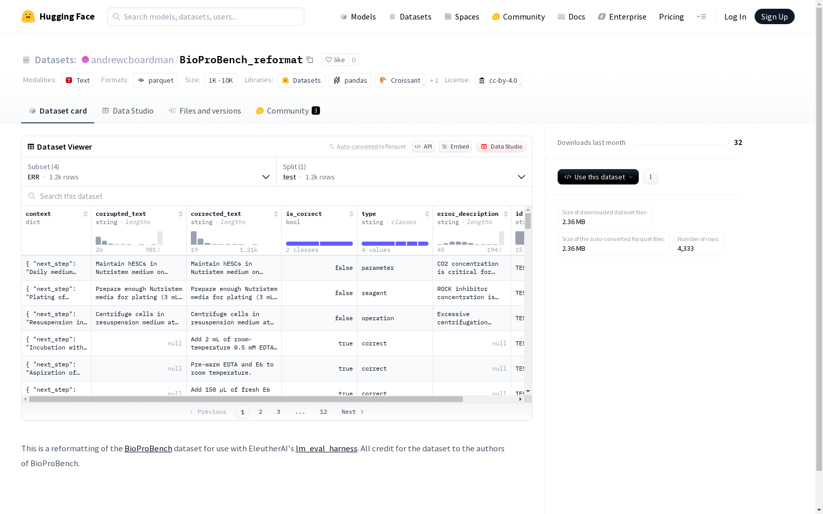This screenshot has height=514, width=823.
Task: Open the BioProBench link in description
Action: click(148, 448)
